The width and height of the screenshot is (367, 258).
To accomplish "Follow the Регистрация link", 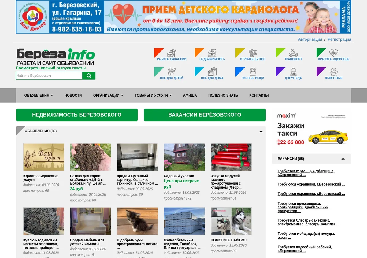I will [x=339, y=39].
